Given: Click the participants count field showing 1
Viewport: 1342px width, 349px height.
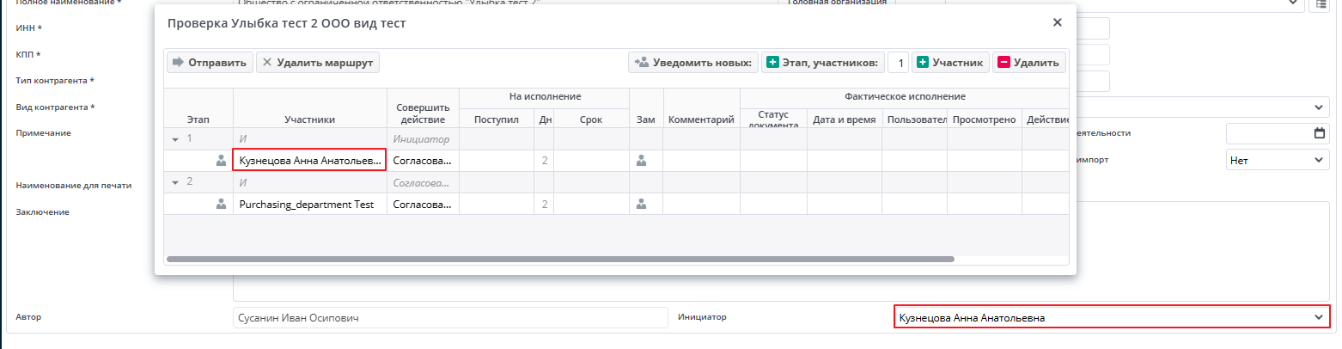Looking at the screenshot, I should click(x=898, y=62).
